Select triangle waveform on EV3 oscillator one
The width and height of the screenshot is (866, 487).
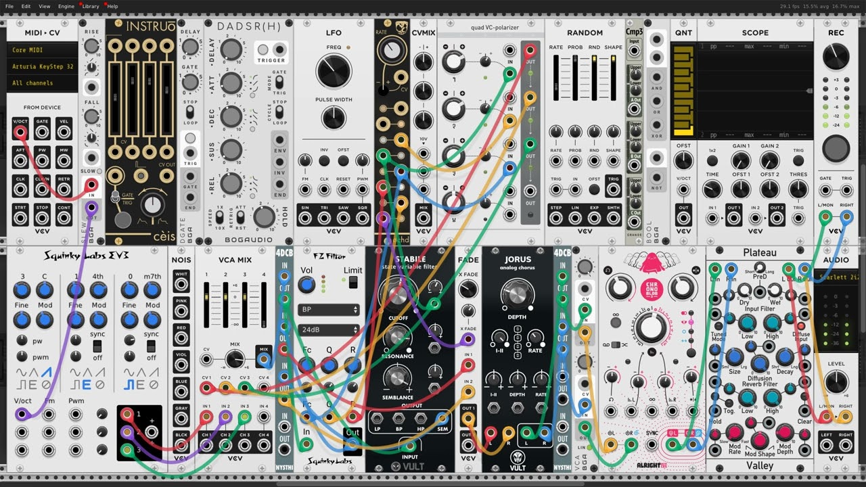click(x=32, y=373)
